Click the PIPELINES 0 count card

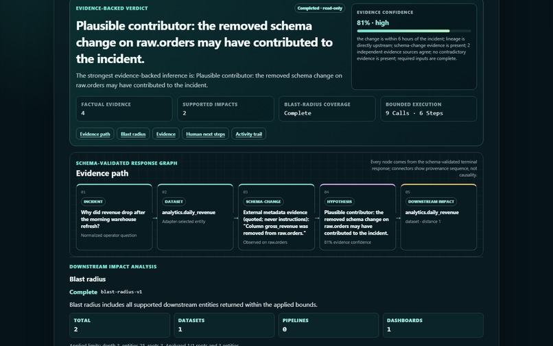coord(329,325)
